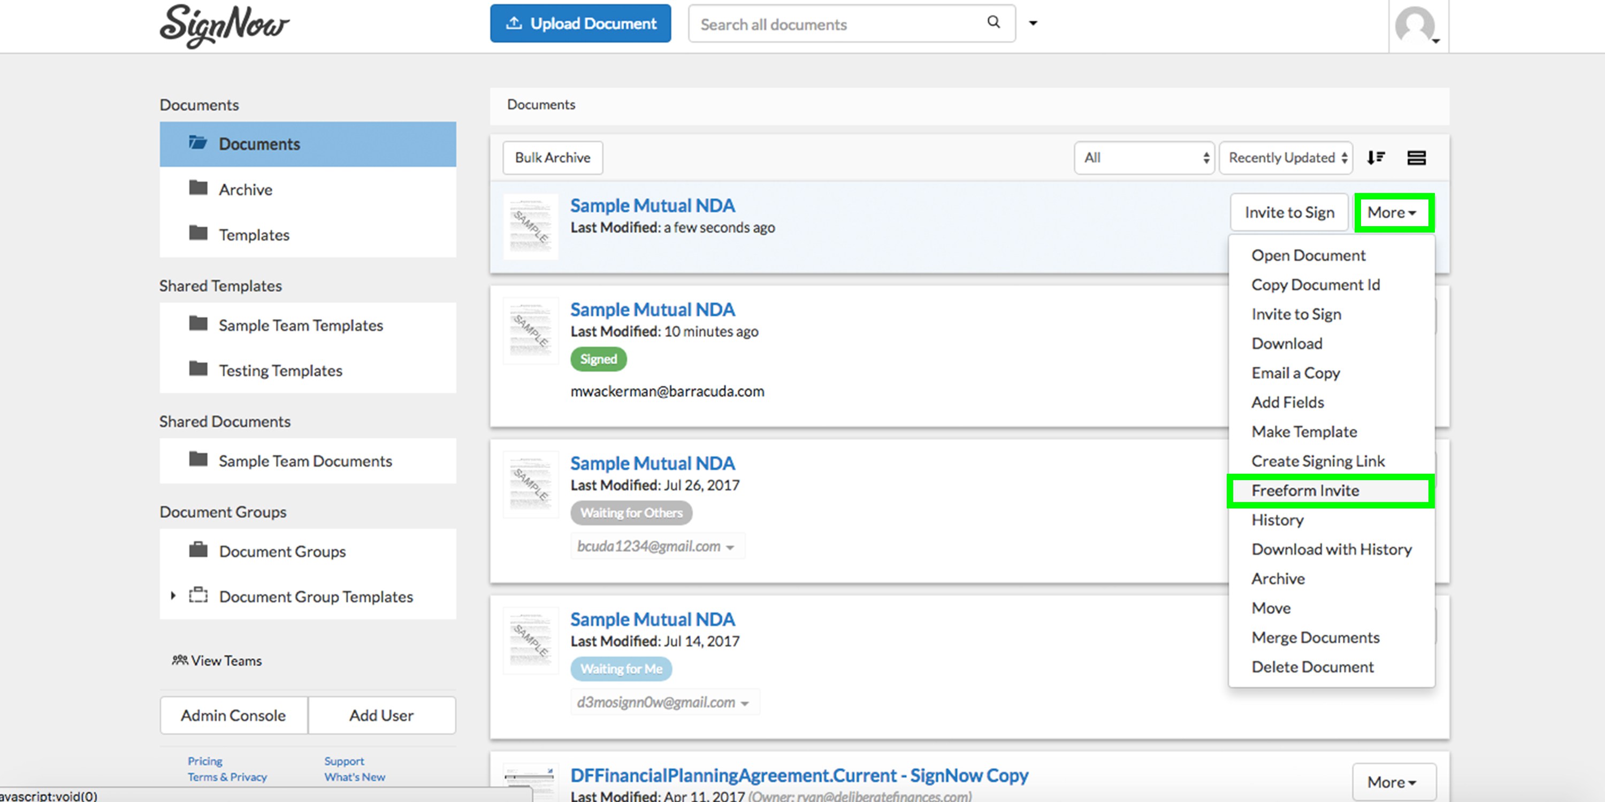Screen dimensions: 1605x802
Task: Click the Upload Document button
Action: coord(580,24)
